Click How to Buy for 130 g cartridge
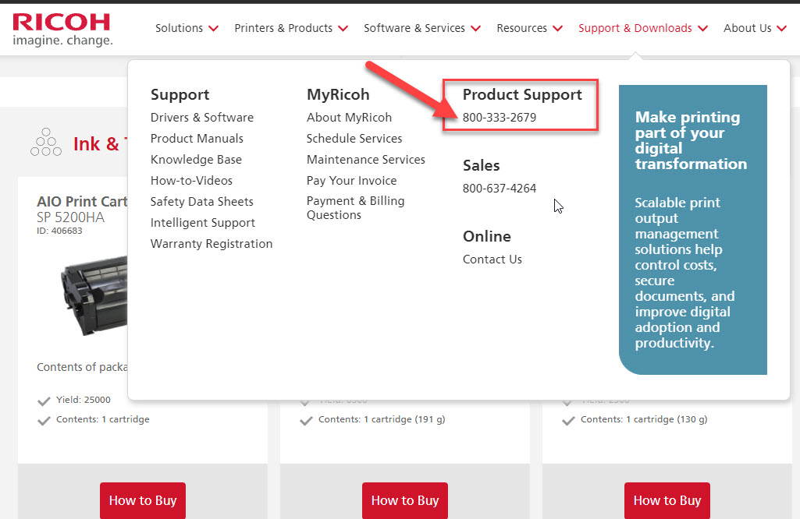Viewport: 800px width, 519px height. tap(667, 500)
